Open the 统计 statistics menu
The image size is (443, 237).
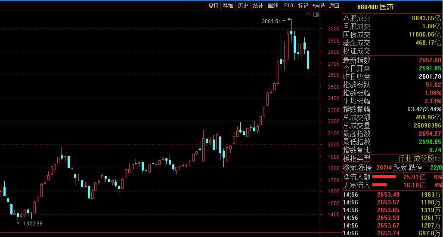(258, 6)
